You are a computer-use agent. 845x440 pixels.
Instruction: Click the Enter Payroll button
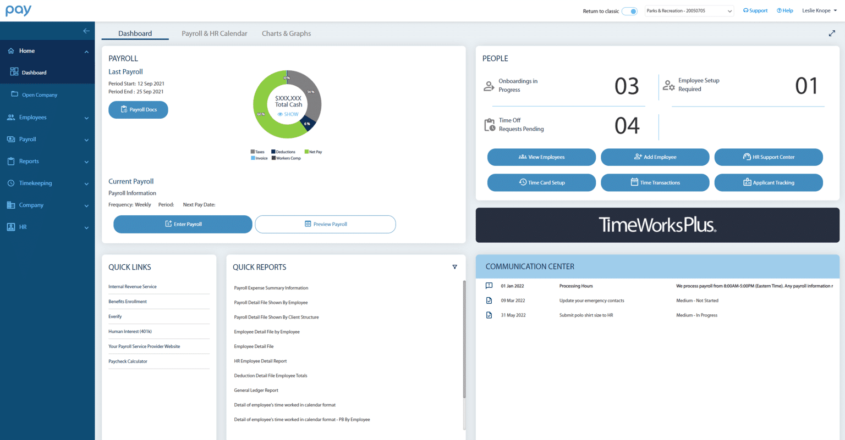[182, 224]
